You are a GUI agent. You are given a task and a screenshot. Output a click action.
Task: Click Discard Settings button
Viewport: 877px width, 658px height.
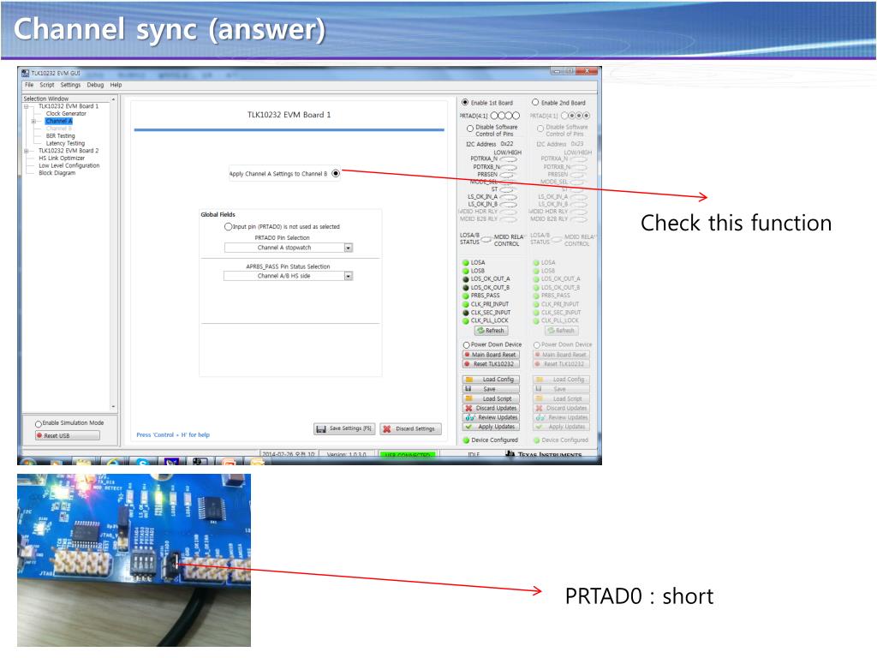(410, 428)
